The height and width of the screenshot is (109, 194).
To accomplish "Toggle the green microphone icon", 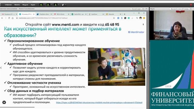I will pos(48,5).
